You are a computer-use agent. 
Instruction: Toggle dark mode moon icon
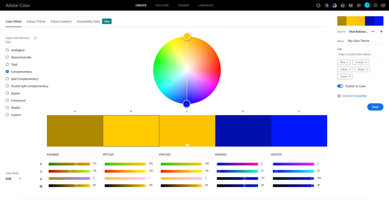pos(326,6)
